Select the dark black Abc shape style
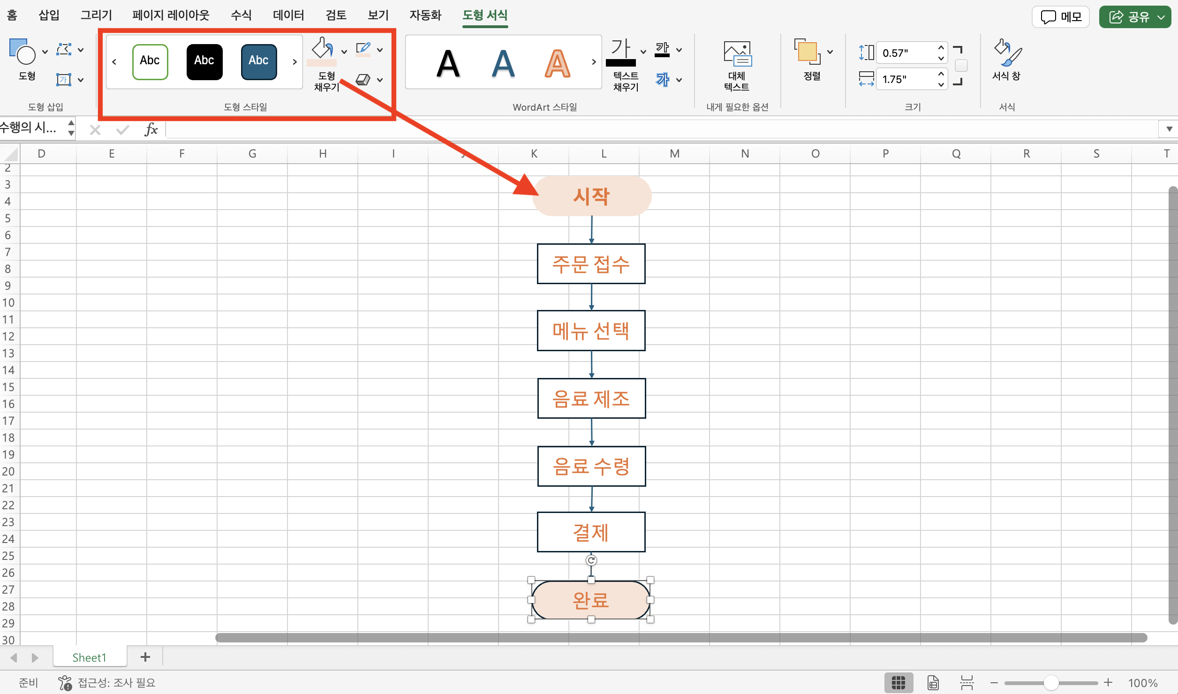This screenshot has width=1178, height=694. tap(203, 60)
